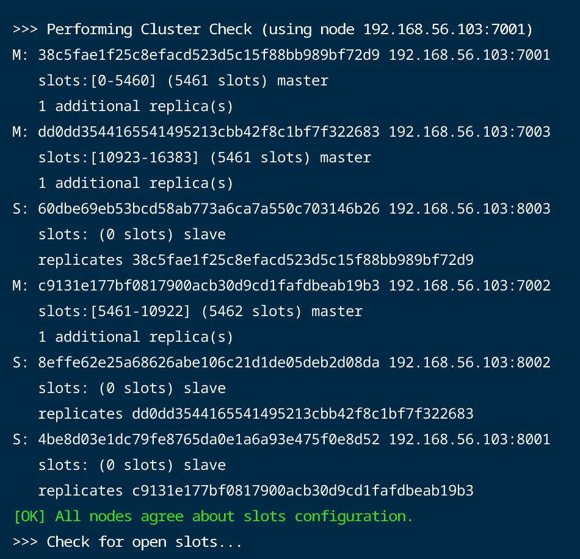Click node ID dd0dd354 on the M: line

coord(208,132)
